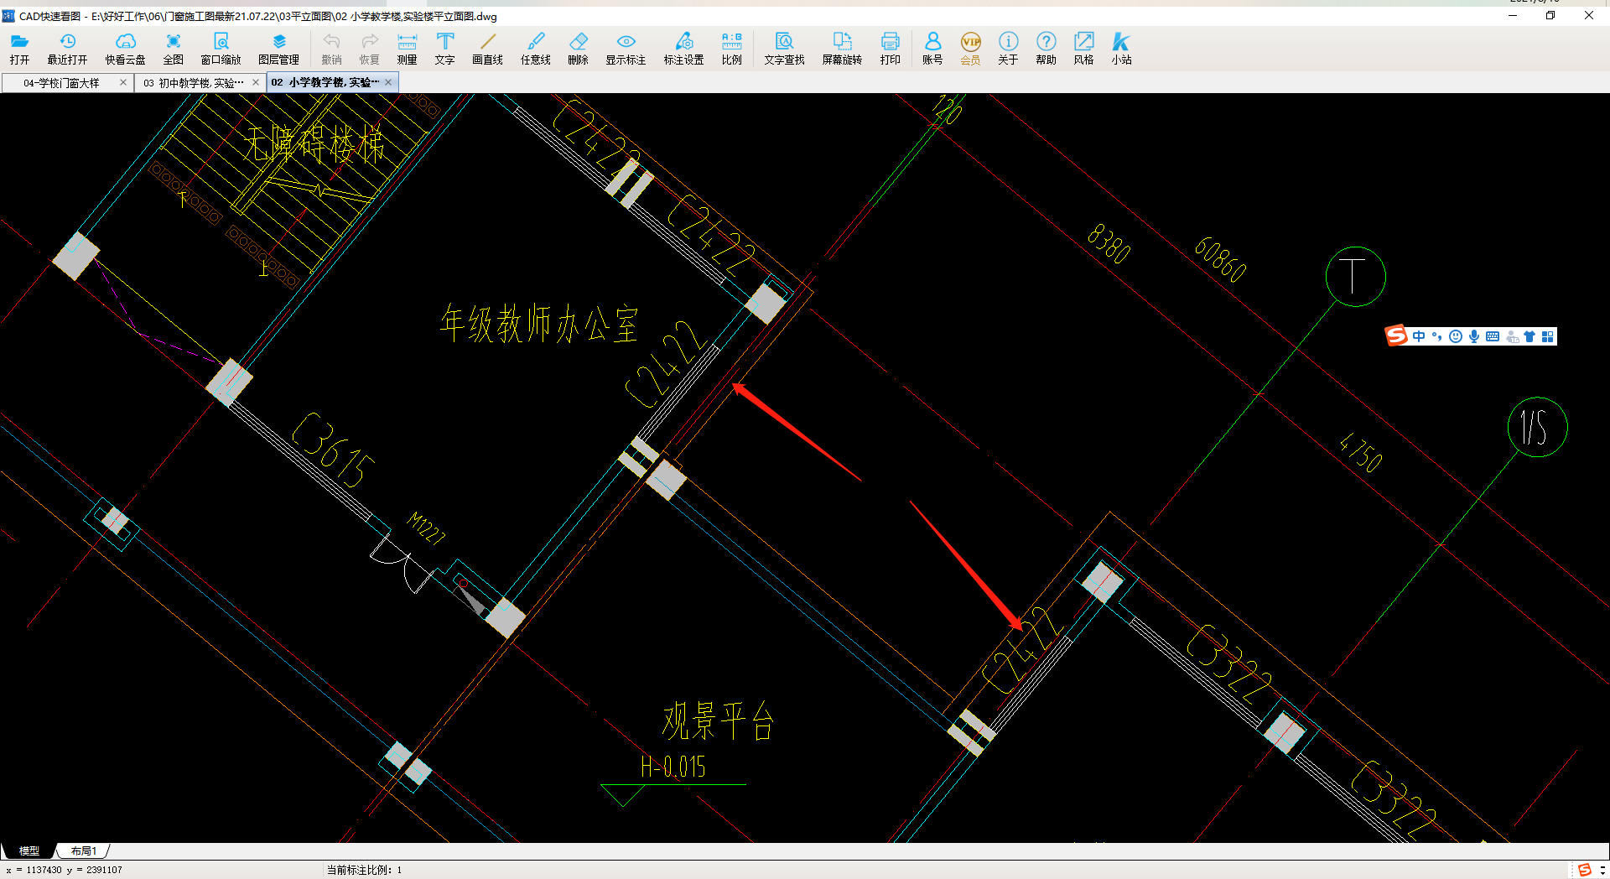Open 图层管理 layer manager
The height and width of the screenshot is (879, 1610).
point(278,49)
